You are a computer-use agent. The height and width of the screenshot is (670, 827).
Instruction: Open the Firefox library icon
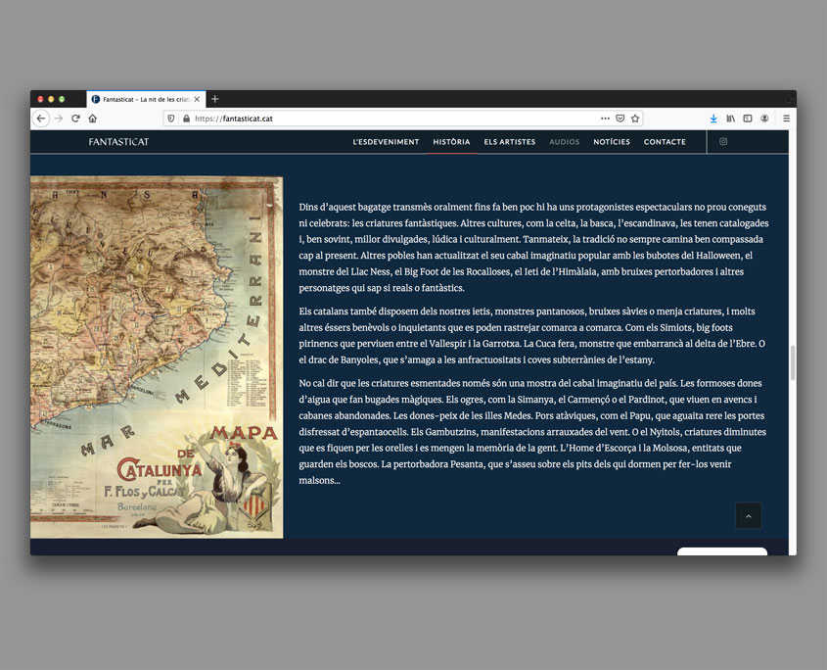pyautogui.click(x=730, y=119)
